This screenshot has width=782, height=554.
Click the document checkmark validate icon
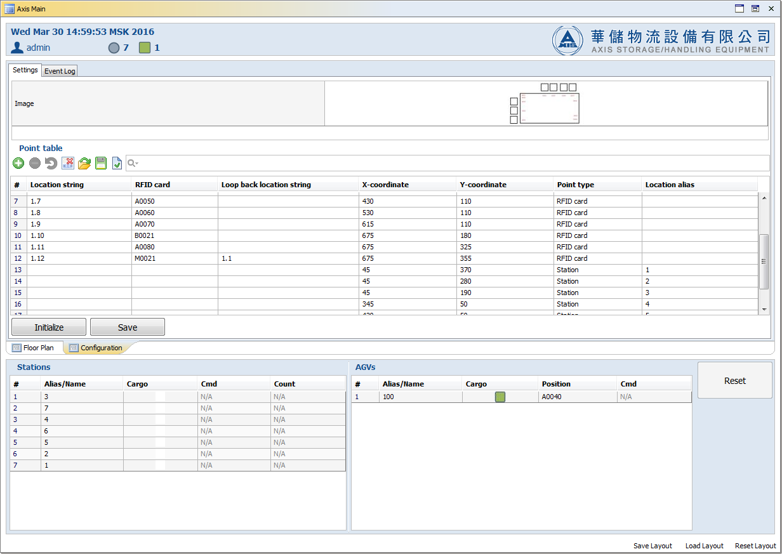[117, 163]
